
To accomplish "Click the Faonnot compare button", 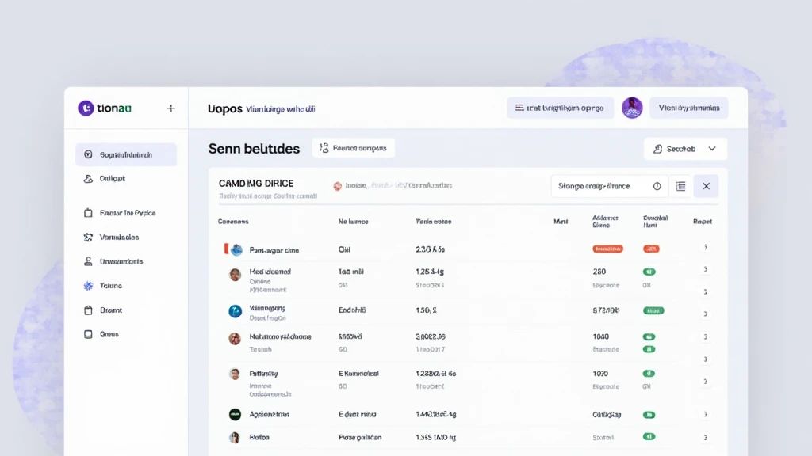I will pyautogui.click(x=353, y=148).
